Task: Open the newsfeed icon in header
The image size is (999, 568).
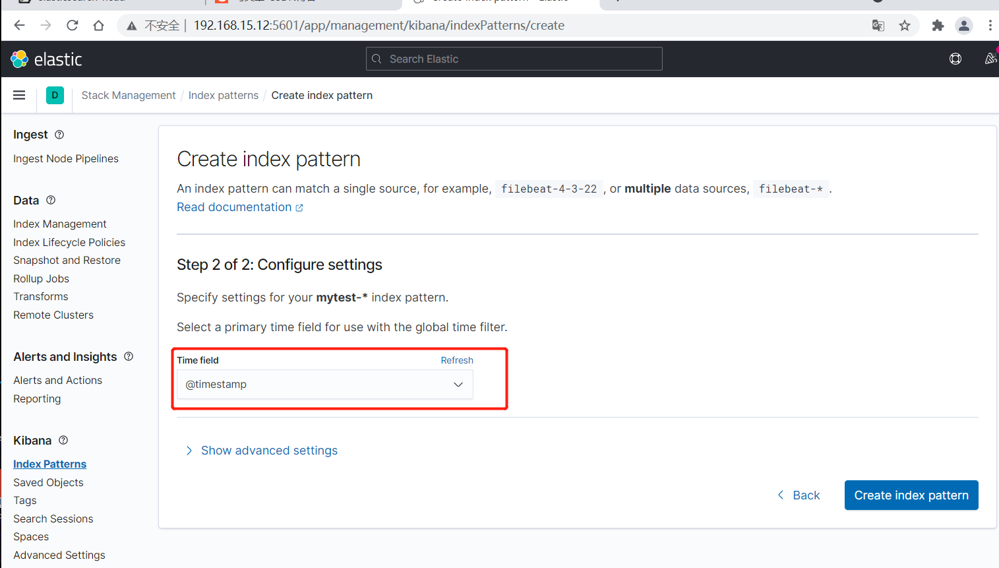Action: click(991, 59)
